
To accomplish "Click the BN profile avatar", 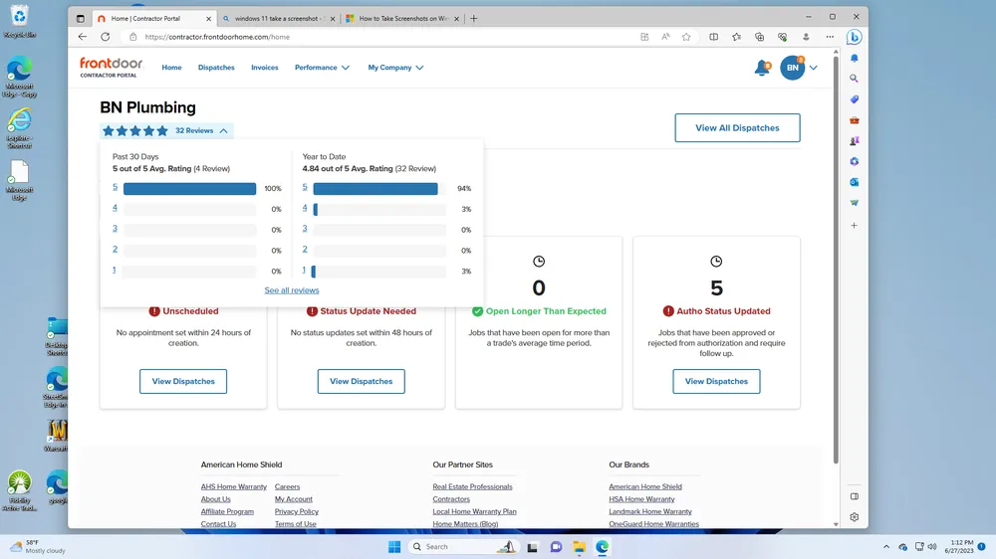I will point(792,68).
